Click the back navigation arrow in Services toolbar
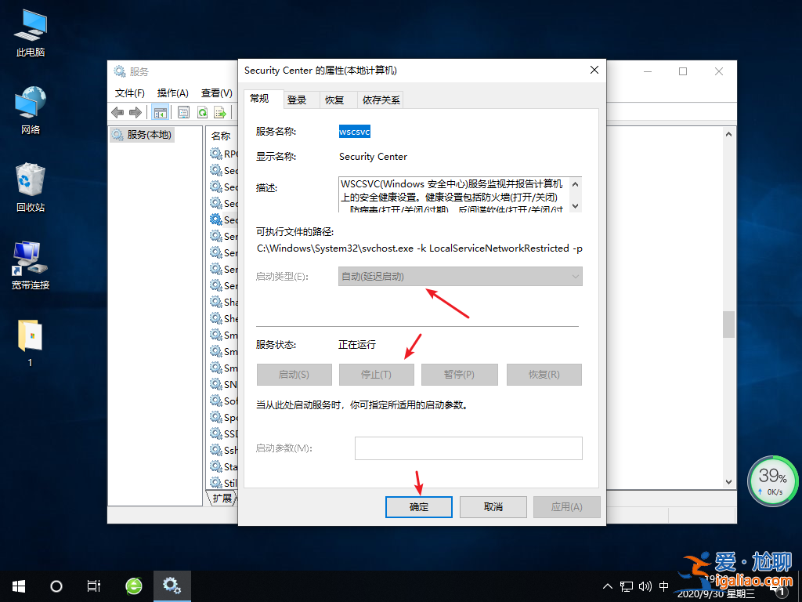This screenshot has height=602, width=802. (117, 112)
